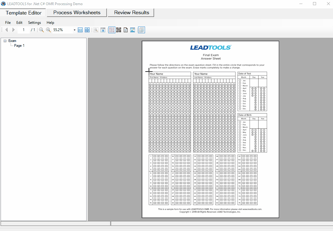Toggle the interactive pan mode
Screen dimensions: 333x231
pyautogui.click(x=103, y=30)
